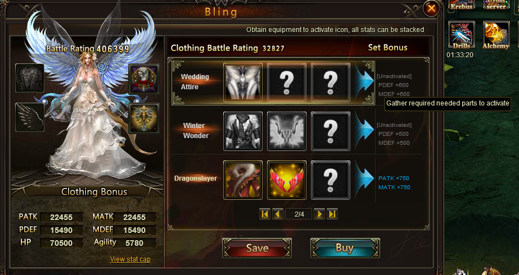Jump to the last set page
The image size is (519, 275).
tap(332, 214)
